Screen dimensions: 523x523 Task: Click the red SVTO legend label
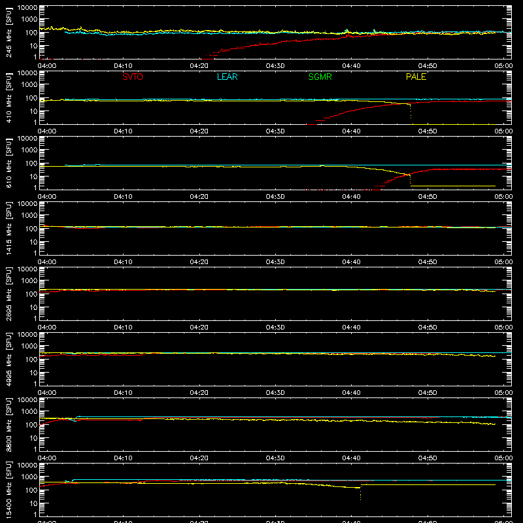[x=133, y=76]
